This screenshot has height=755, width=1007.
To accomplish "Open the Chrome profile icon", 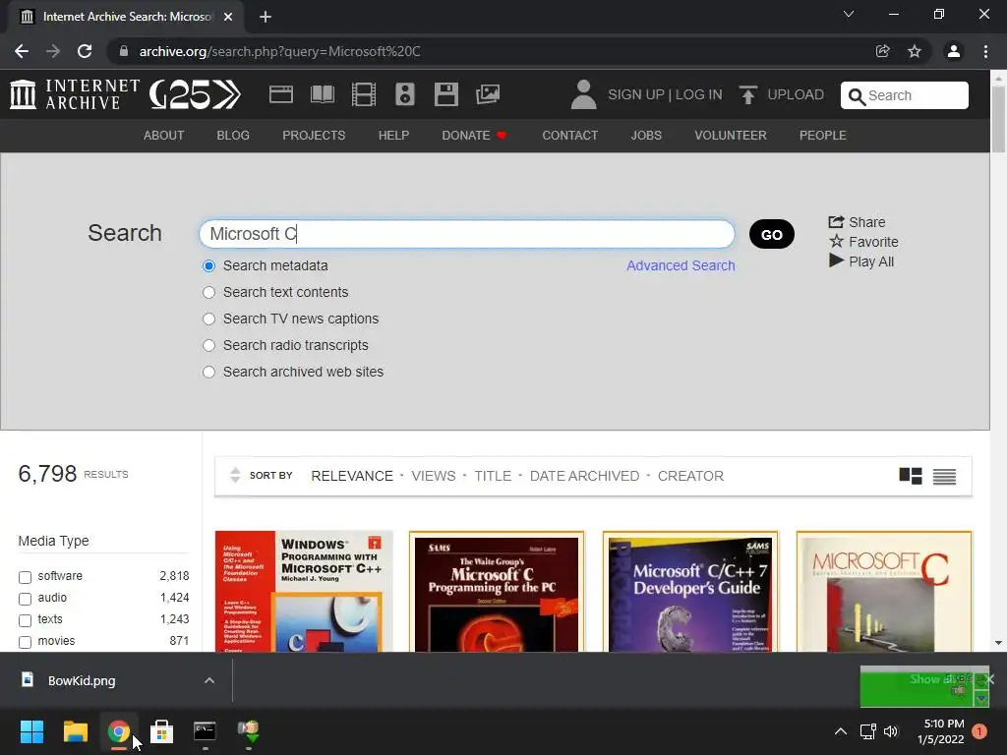I will [x=954, y=51].
